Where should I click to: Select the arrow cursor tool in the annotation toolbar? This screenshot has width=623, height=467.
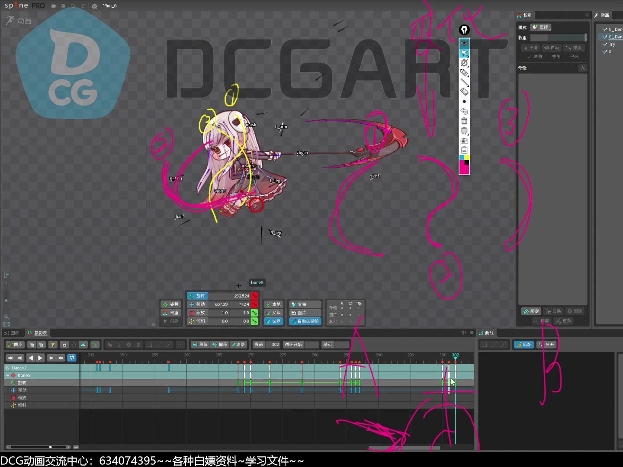coord(464,53)
